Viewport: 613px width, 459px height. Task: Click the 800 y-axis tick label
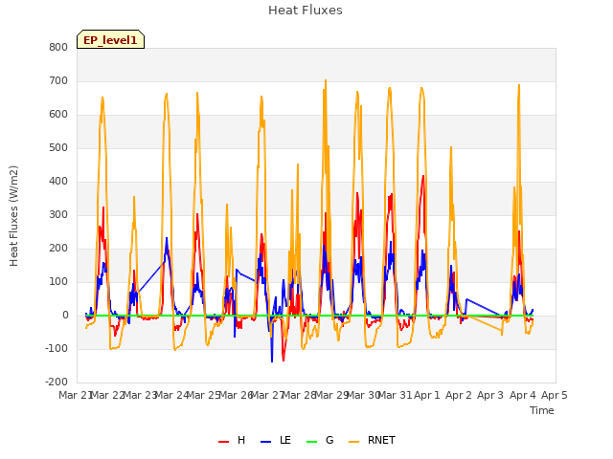(58, 47)
